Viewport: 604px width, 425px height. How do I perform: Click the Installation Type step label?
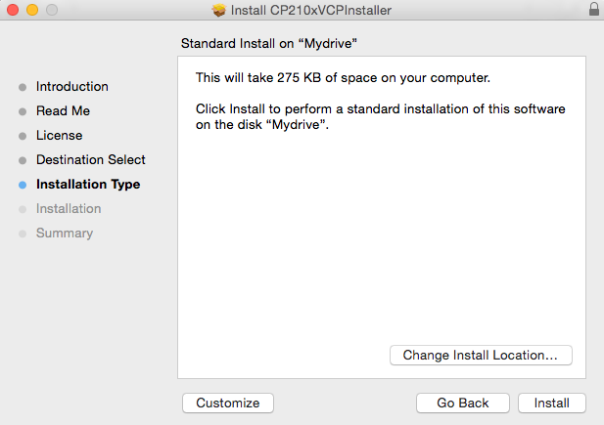(87, 185)
